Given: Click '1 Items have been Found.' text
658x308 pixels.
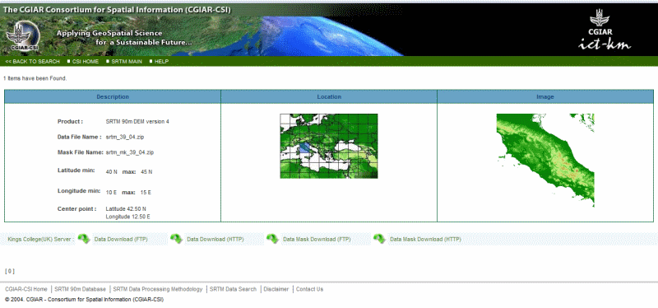Looking at the screenshot, I should click(35, 78).
